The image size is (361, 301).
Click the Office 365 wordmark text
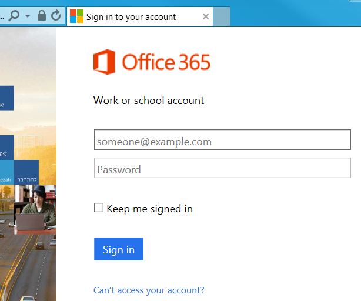tap(166, 62)
